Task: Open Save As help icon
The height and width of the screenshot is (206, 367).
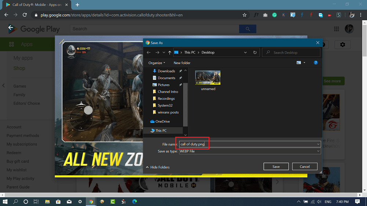Action: [316, 63]
